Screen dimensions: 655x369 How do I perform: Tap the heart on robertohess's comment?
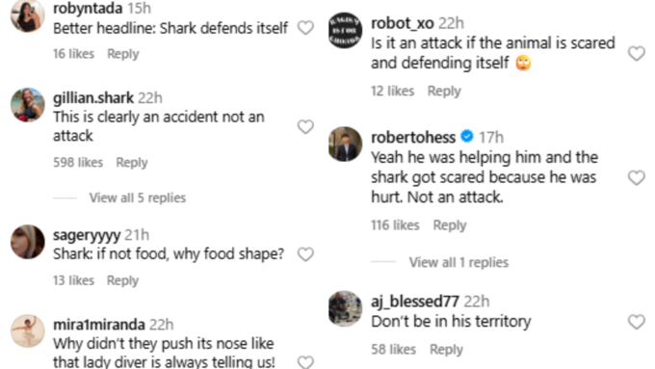pyautogui.click(x=637, y=177)
